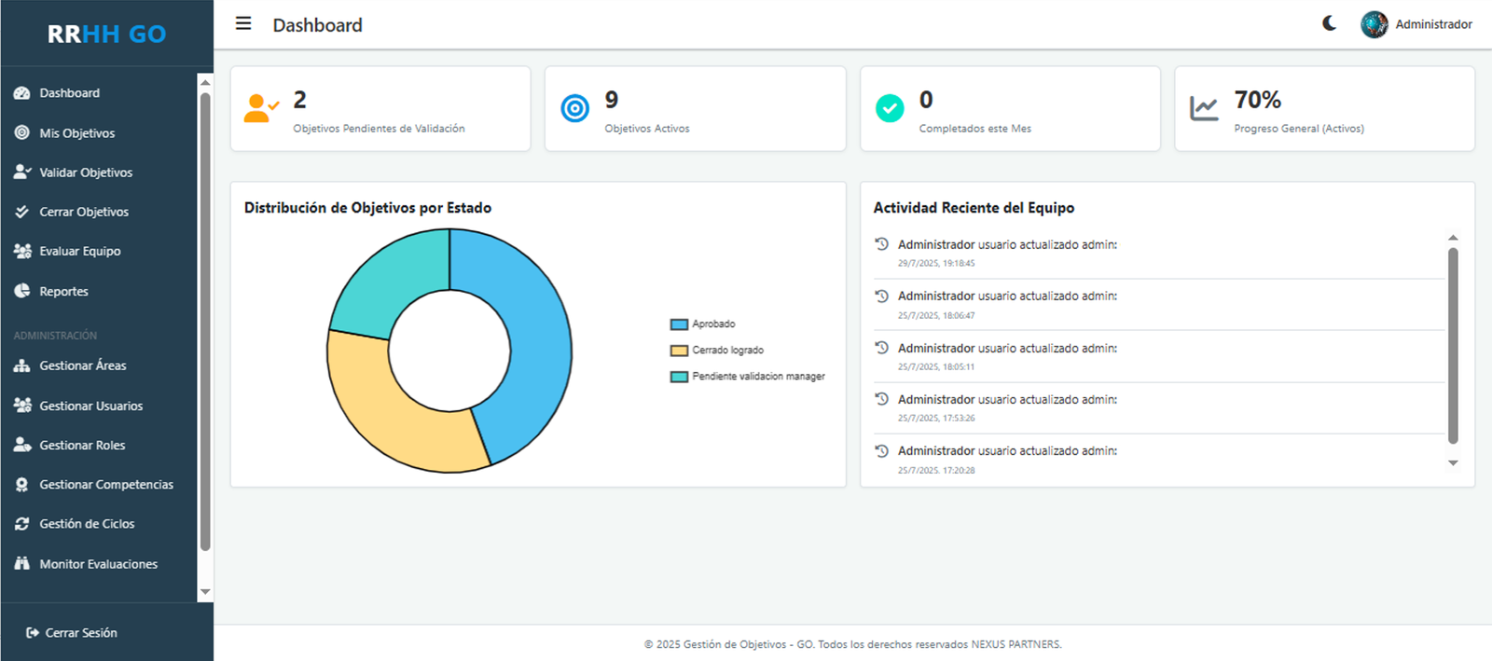1492x661 pixels.
Task: Toggle sidebar with the hamburger menu icon
Action: [x=243, y=23]
